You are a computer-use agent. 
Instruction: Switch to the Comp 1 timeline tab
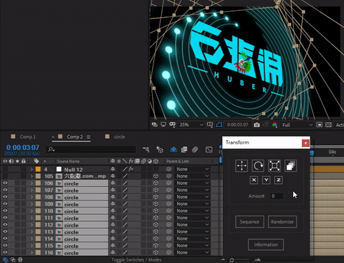pyautogui.click(x=28, y=137)
